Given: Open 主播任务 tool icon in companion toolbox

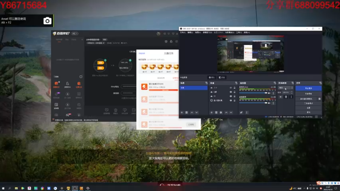Looking at the screenshot, I should click(79, 84).
